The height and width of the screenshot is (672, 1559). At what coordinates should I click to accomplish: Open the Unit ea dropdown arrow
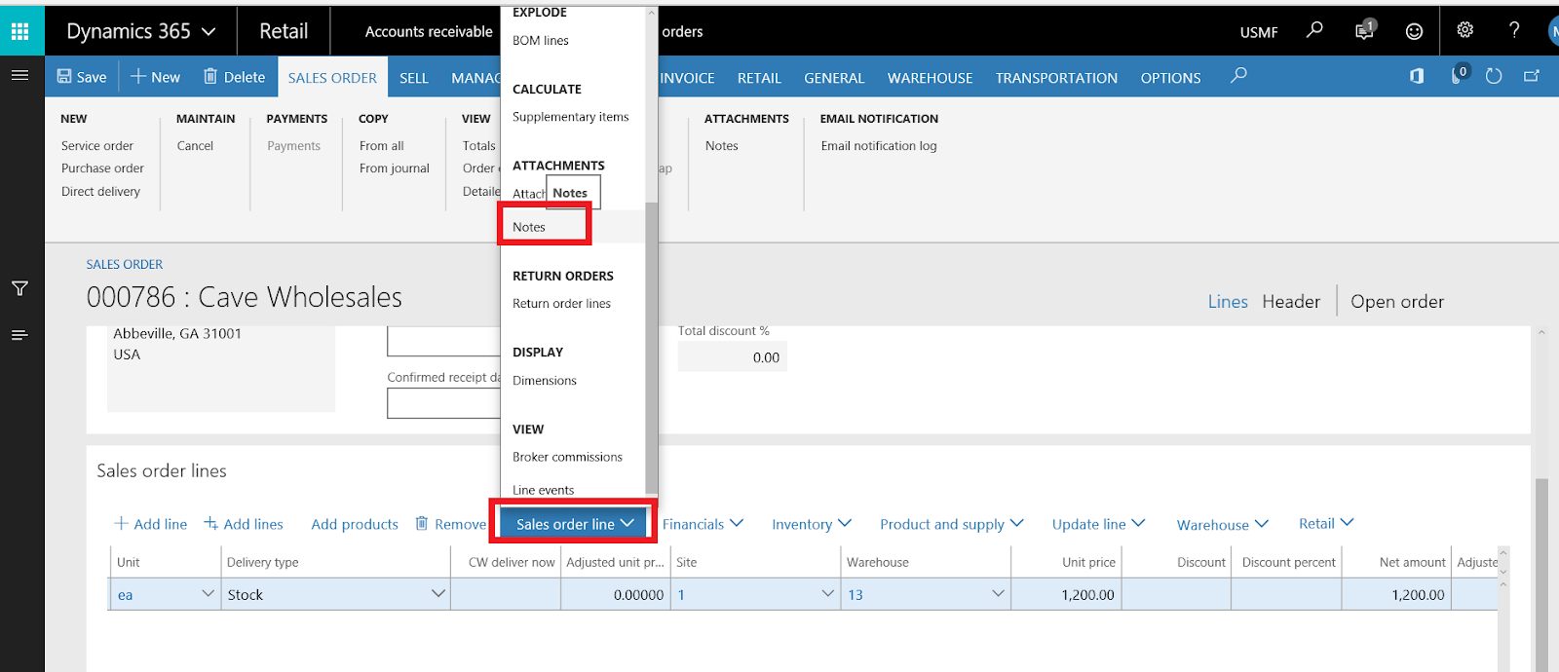(x=208, y=593)
